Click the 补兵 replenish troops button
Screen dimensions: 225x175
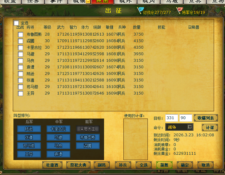click(x=123, y=165)
